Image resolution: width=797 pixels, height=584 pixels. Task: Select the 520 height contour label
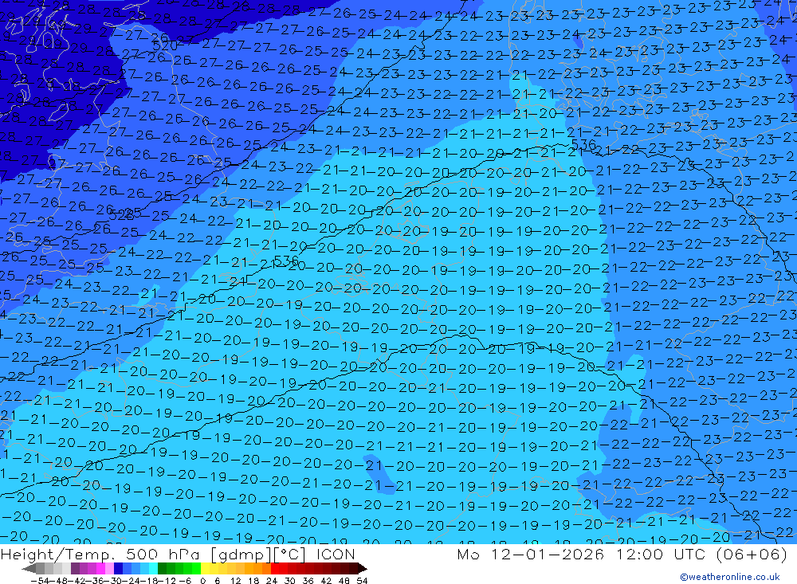tap(165, 45)
